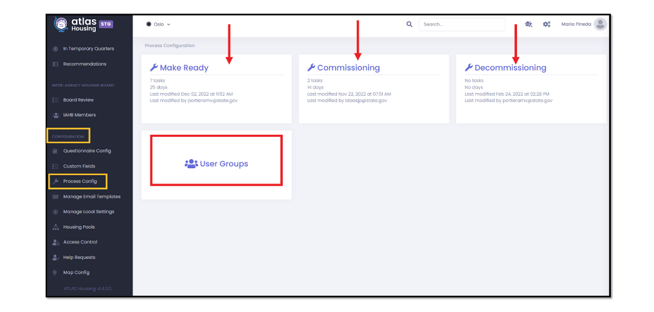Click the user avatar icon
Image resolution: width=654 pixels, height=312 pixels.
pos(600,24)
